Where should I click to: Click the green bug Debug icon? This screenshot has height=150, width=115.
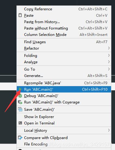click(20, 96)
